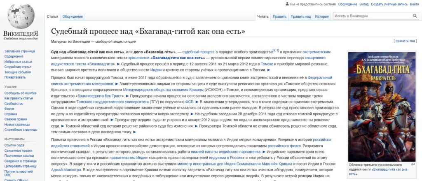Follow the «экстремистским» link

pos(316,52)
